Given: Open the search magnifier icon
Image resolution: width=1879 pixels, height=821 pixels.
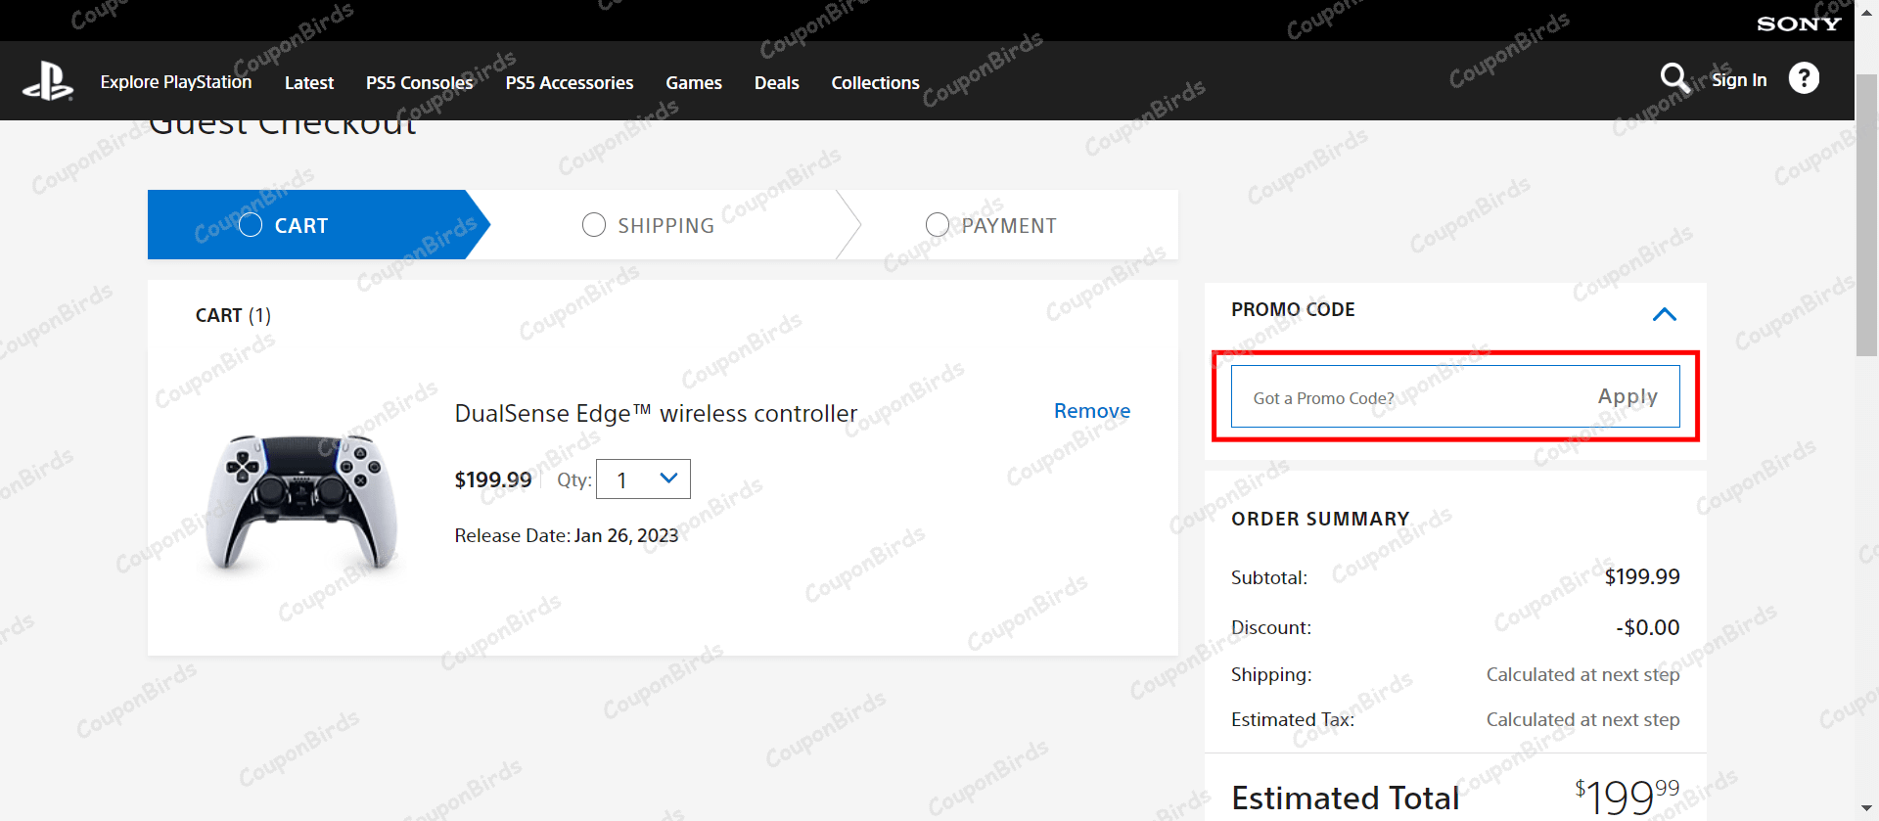Looking at the screenshot, I should [x=1674, y=78].
